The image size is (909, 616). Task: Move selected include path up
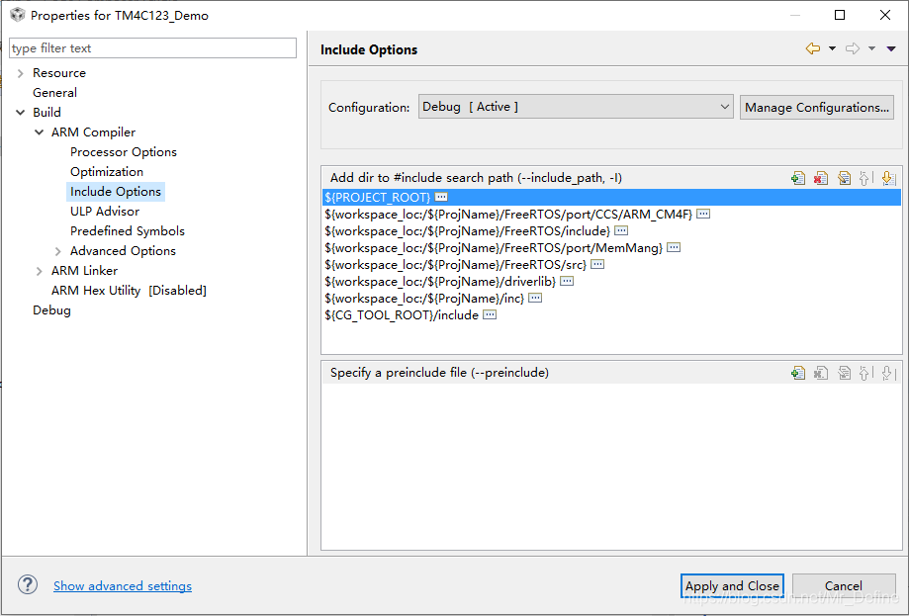pos(865,178)
